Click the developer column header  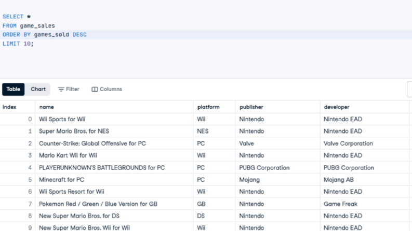coord(337,107)
